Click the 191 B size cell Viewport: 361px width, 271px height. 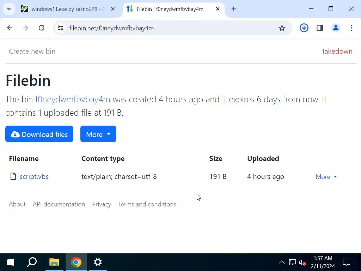[218, 176]
